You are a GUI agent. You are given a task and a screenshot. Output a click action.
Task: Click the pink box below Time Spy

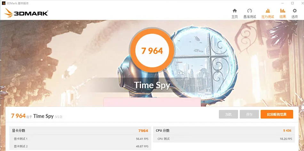click(x=152, y=102)
